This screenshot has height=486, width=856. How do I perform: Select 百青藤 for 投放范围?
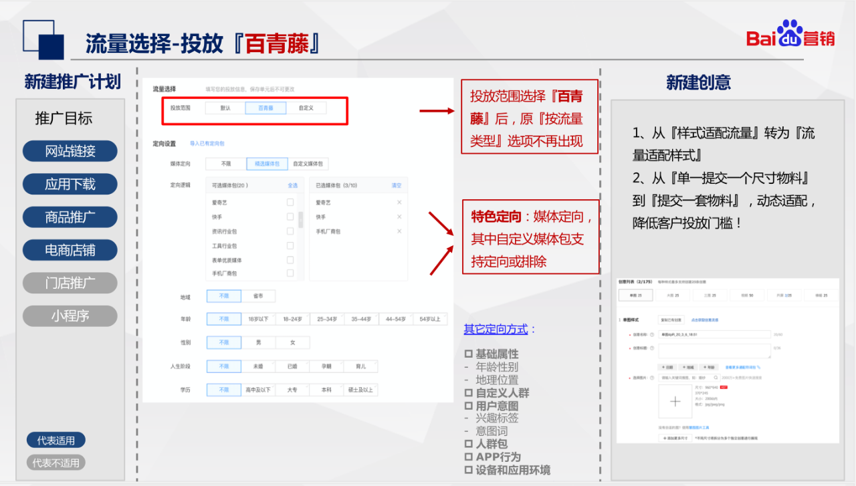point(265,108)
